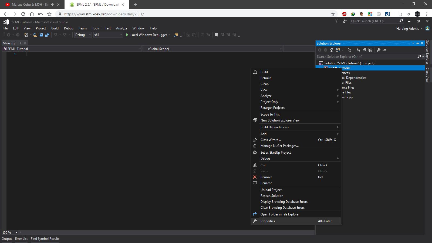
Task: Bookmark this page with the address bar star
Action: [x=333, y=14]
